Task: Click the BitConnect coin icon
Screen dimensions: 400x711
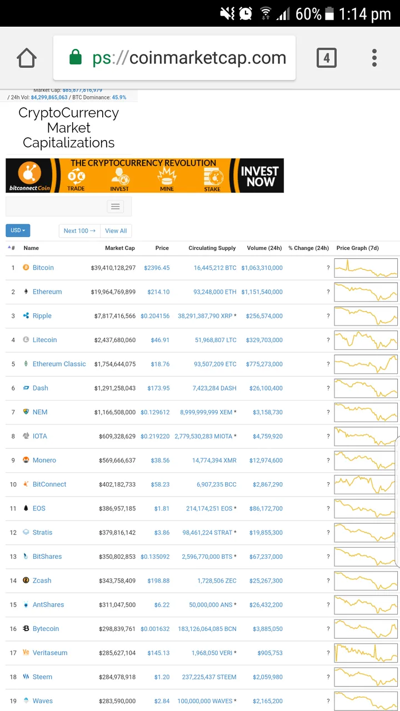Action: (26, 484)
